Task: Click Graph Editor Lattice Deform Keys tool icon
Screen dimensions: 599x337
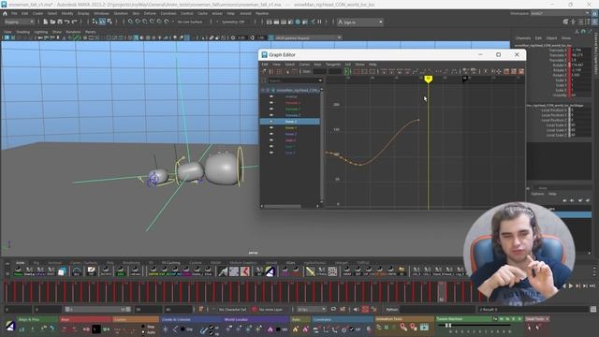Action: [279, 71]
